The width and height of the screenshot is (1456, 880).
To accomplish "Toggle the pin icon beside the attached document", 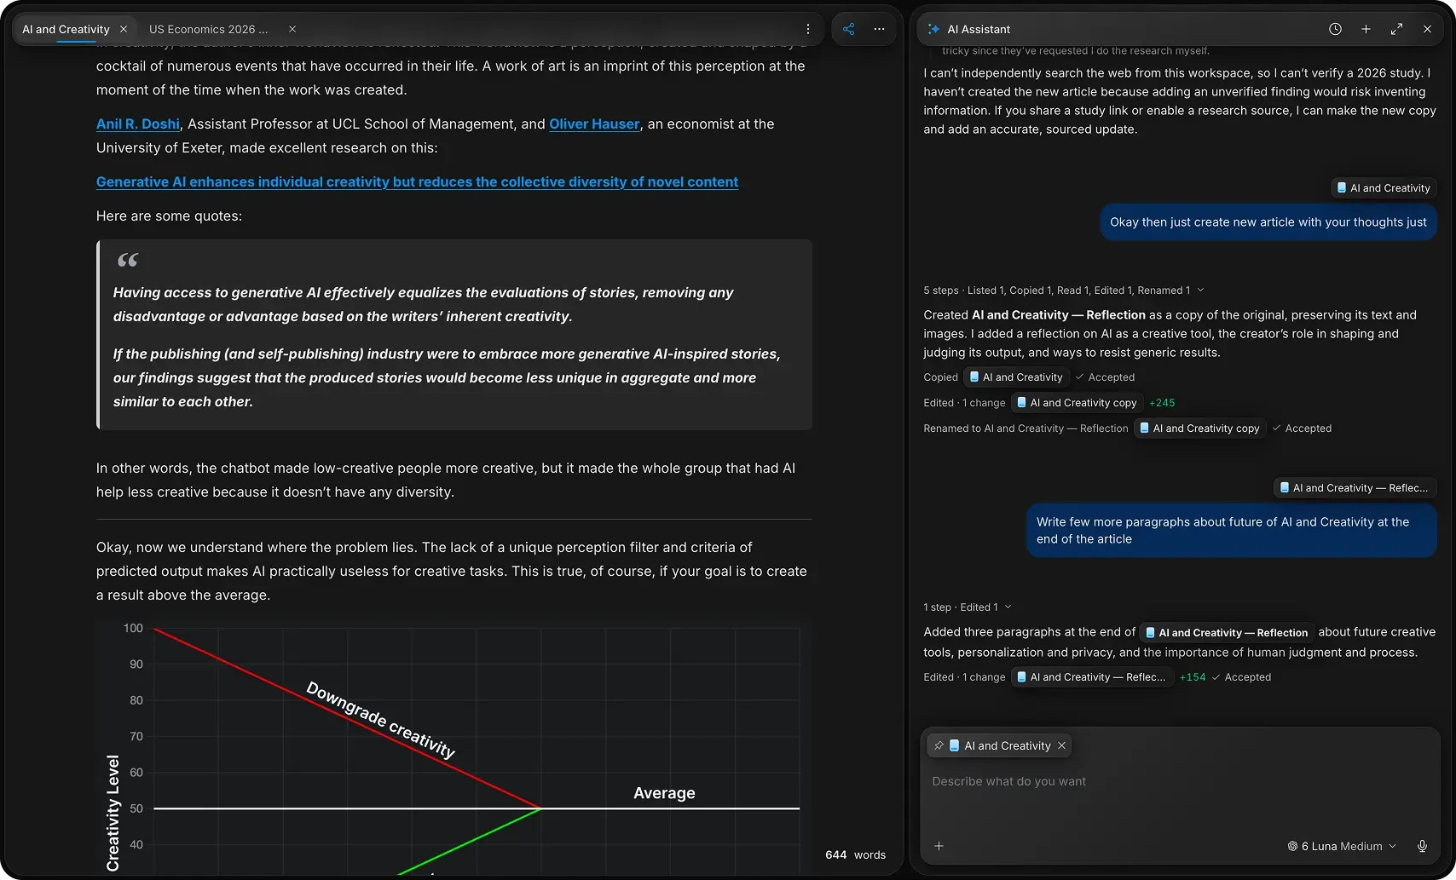I will click(939, 745).
